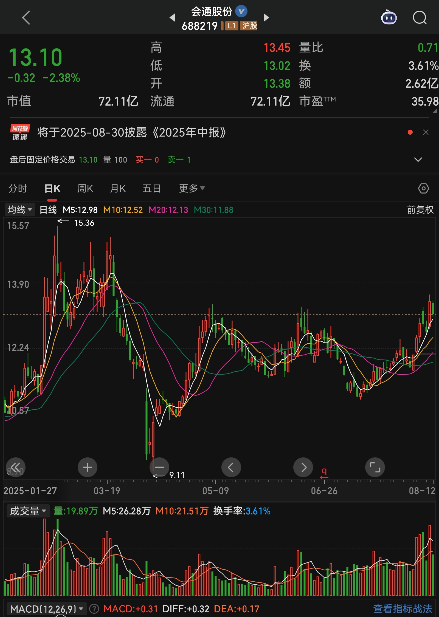Tap the 03-19 date axis label
Screen dimensions: 439x617
coord(107,491)
